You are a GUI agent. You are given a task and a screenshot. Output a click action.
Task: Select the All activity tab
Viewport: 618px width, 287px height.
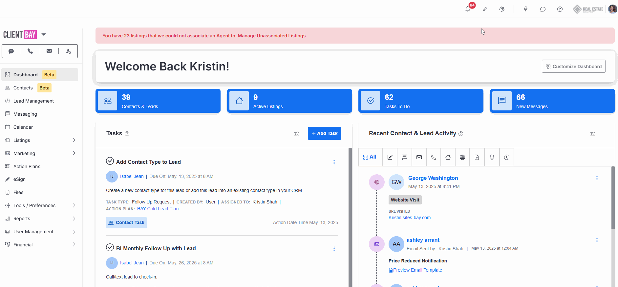(370, 157)
